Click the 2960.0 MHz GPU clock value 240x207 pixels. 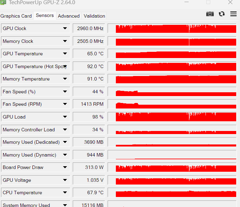tap(89, 28)
